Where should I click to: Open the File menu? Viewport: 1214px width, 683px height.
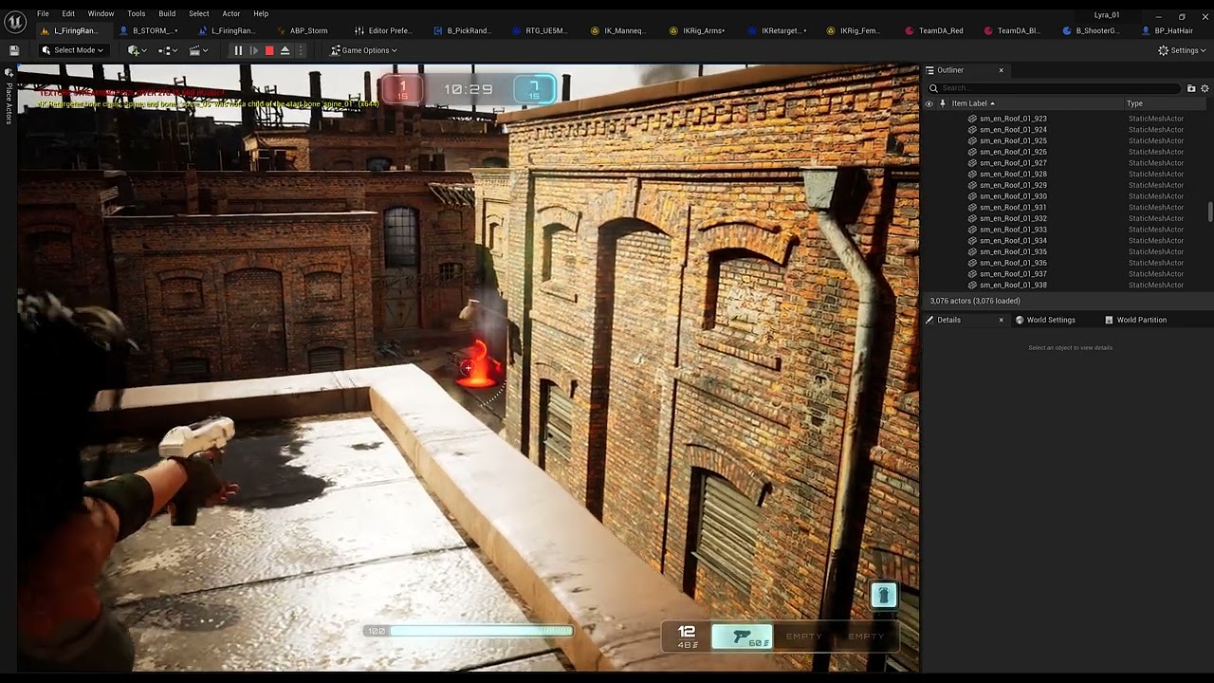(x=43, y=13)
